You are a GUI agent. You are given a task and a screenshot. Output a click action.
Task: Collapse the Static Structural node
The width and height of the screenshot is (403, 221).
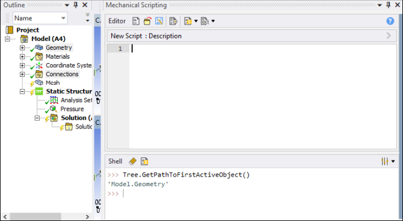click(22, 91)
